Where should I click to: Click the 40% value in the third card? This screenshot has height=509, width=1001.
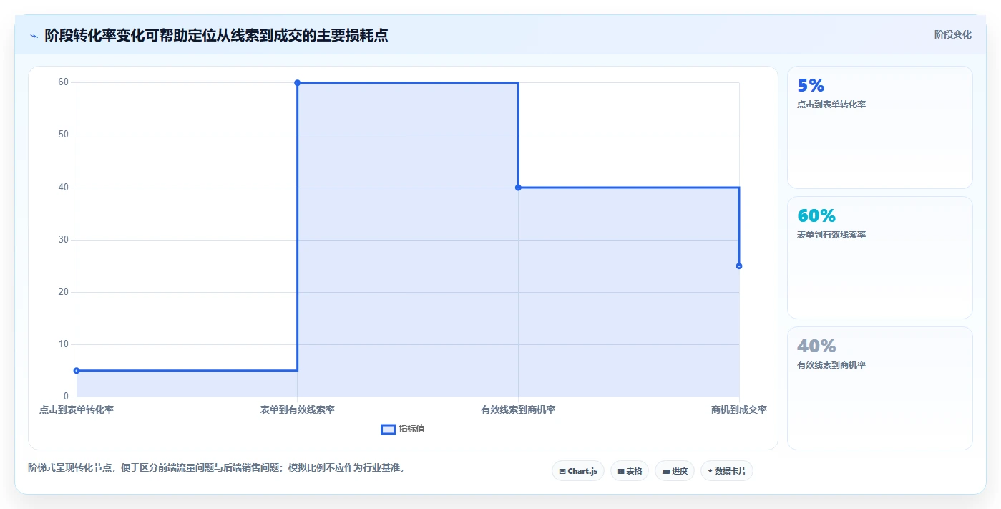coord(816,346)
